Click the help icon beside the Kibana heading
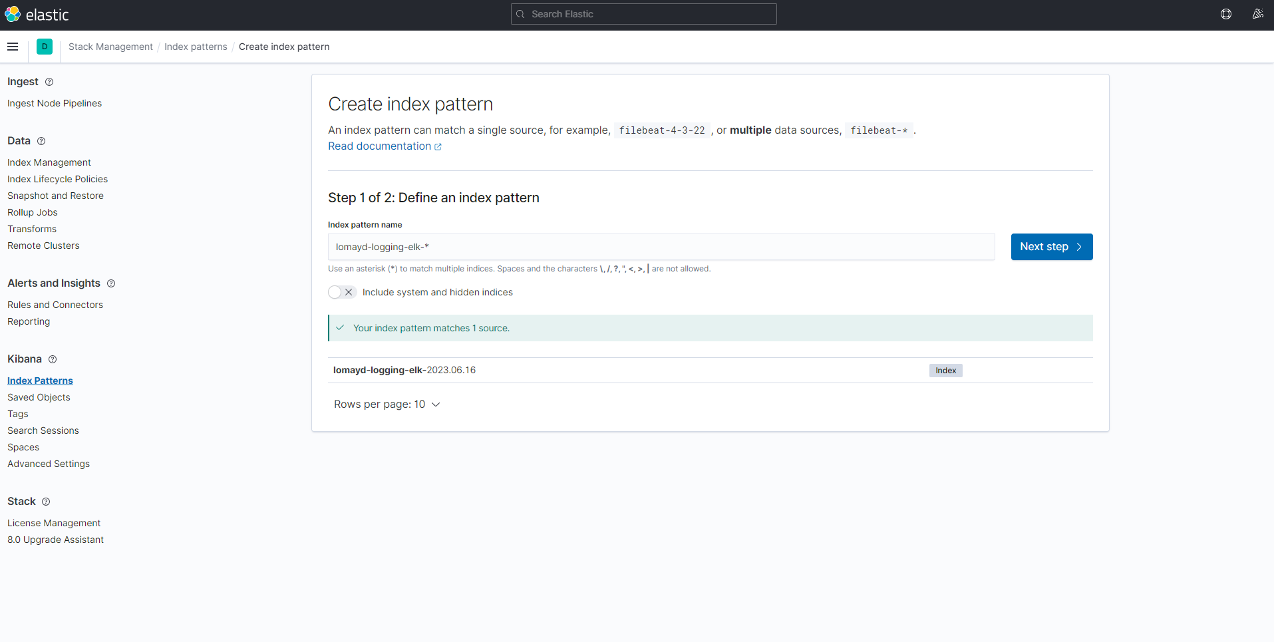This screenshot has width=1274, height=642. click(52, 359)
